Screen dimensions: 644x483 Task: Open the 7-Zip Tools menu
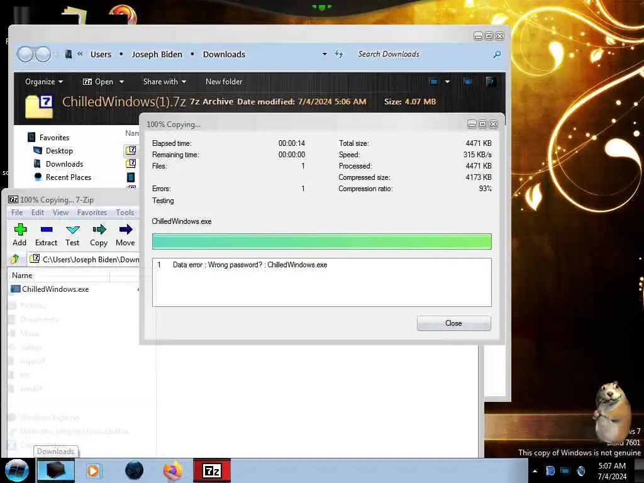pyautogui.click(x=125, y=213)
